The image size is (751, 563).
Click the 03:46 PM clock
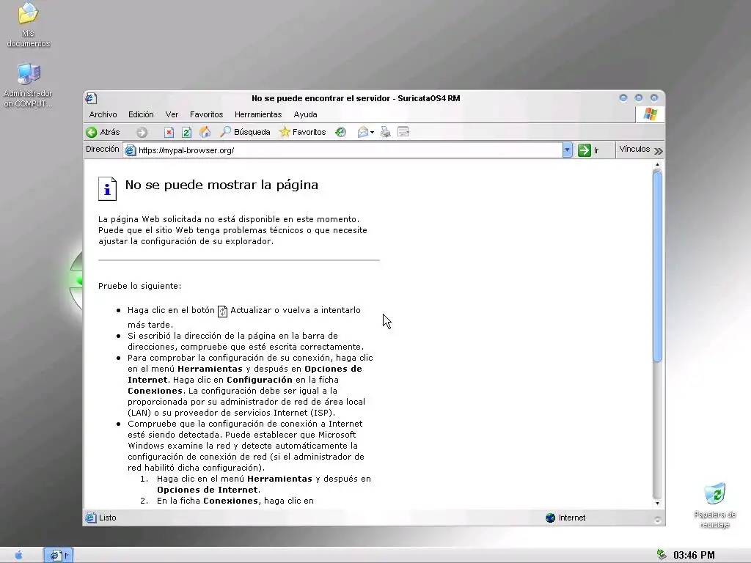point(694,556)
